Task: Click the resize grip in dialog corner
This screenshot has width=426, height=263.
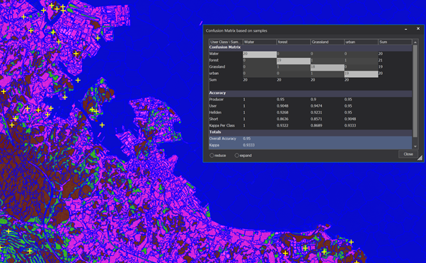Action: (x=420, y=158)
